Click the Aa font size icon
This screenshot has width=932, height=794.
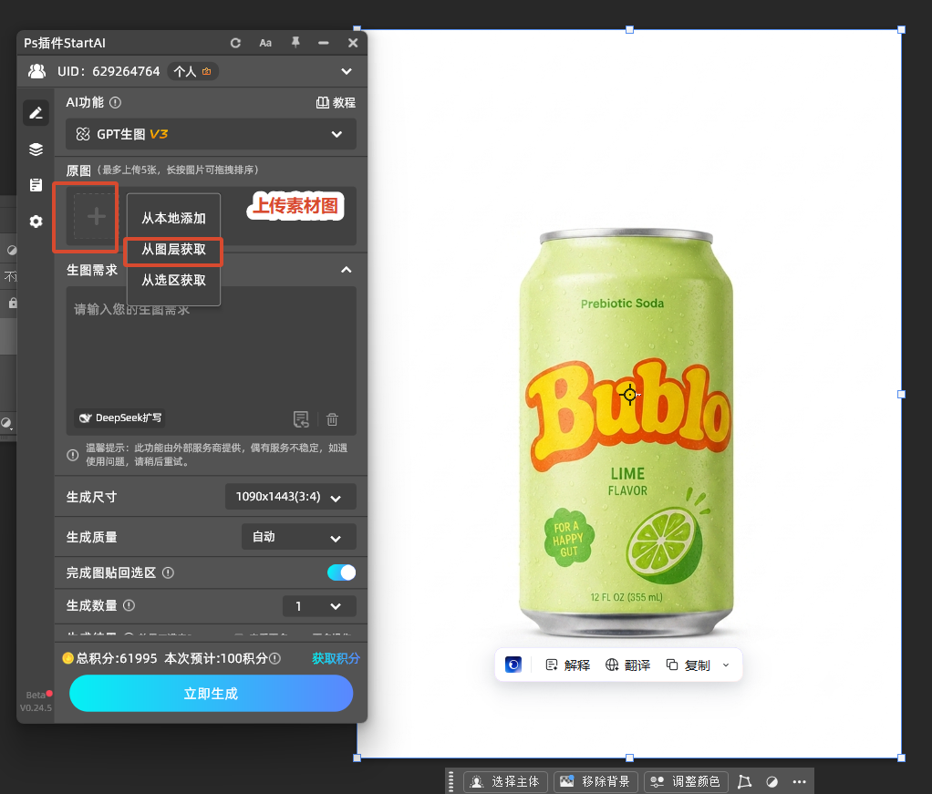[x=265, y=43]
